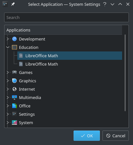Click the question mark help button
The width and height of the screenshot is (133, 145).
point(105,4)
